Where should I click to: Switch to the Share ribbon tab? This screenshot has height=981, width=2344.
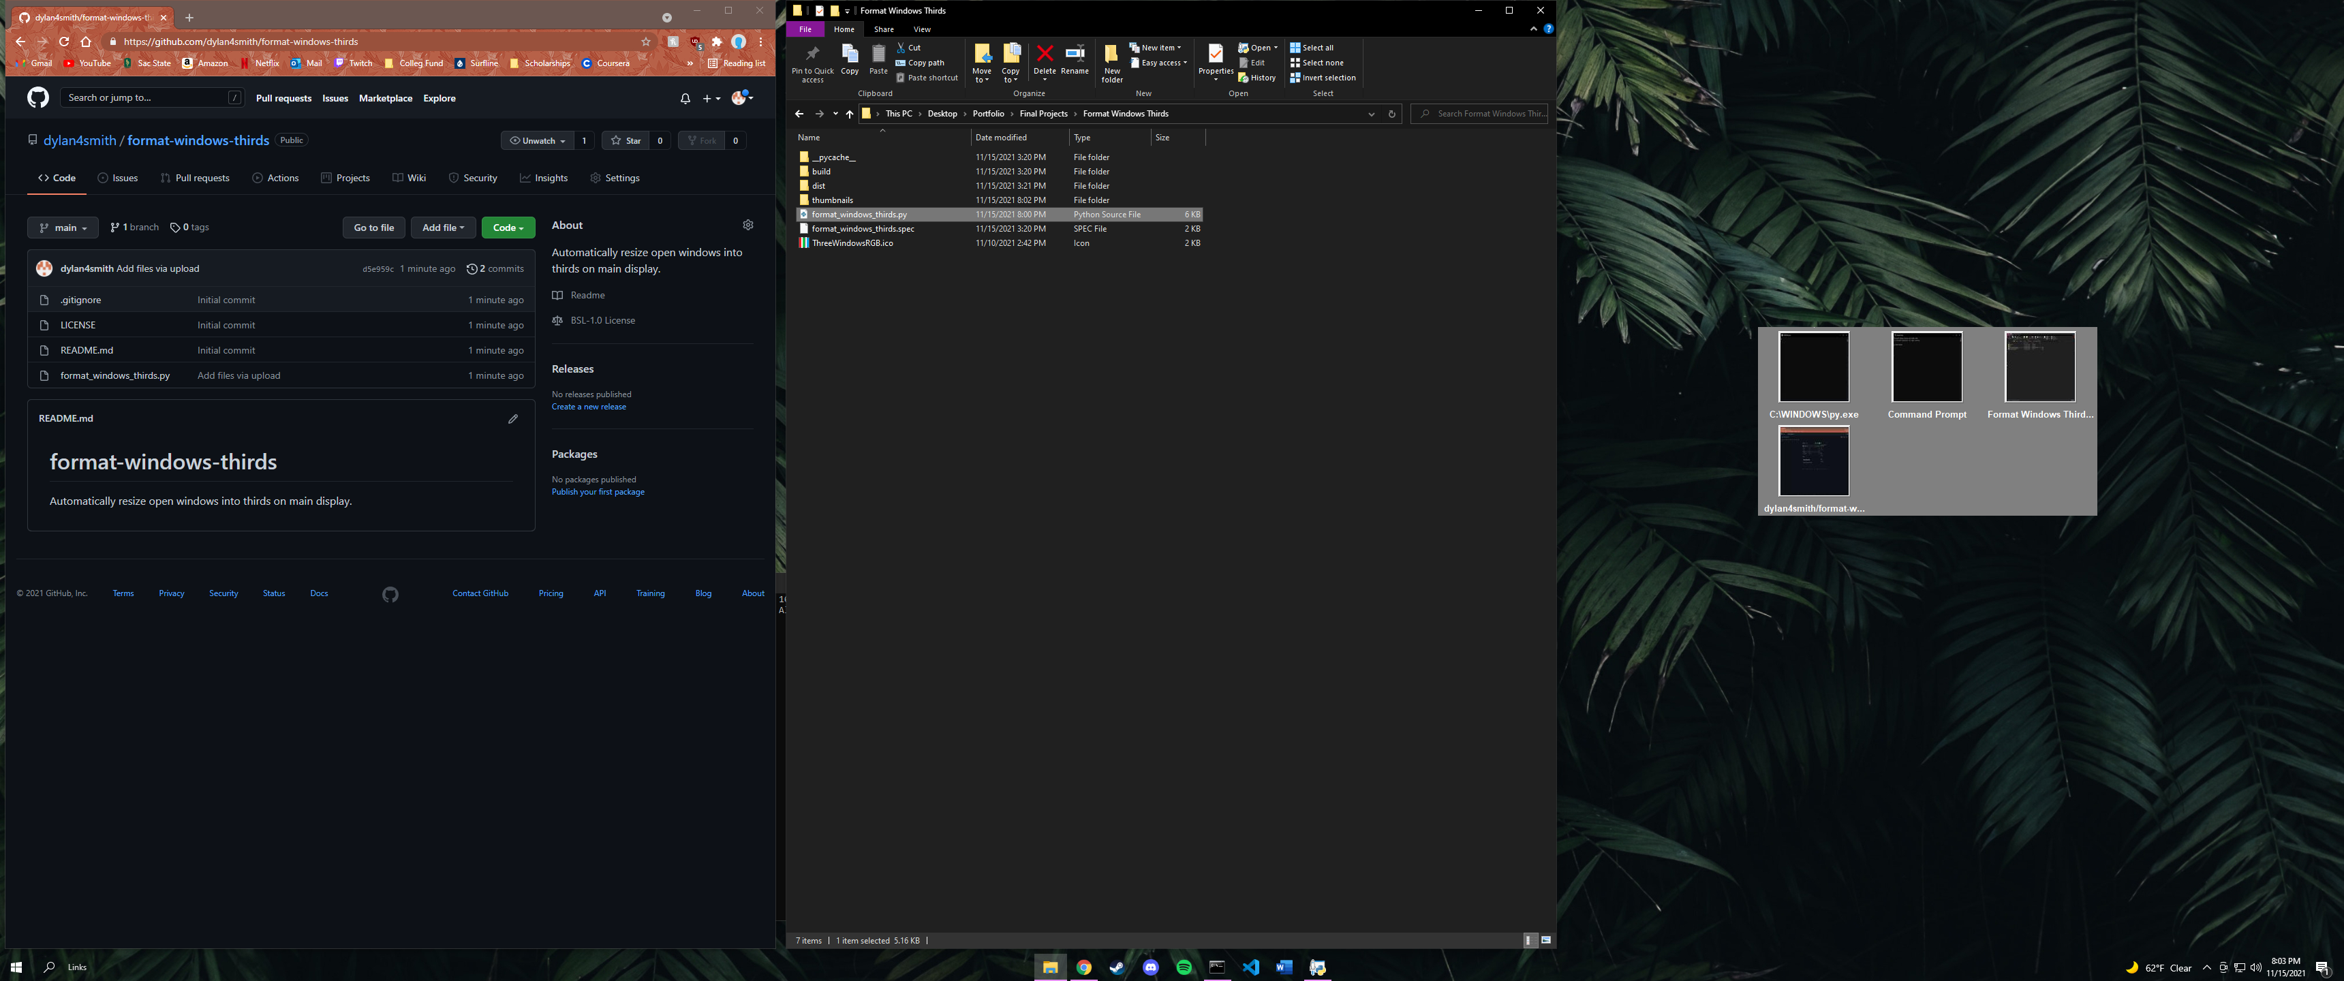pos(884,29)
